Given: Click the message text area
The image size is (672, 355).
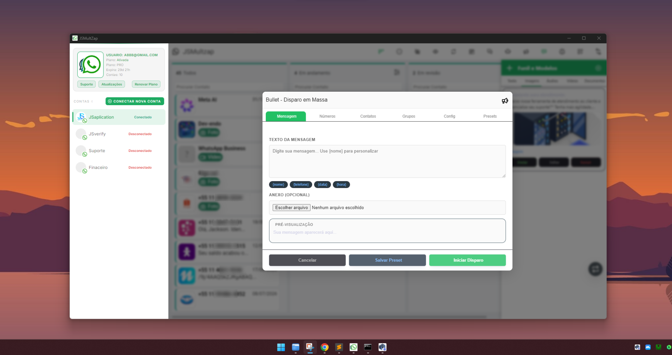Looking at the screenshot, I should click(x=387, y=161).
